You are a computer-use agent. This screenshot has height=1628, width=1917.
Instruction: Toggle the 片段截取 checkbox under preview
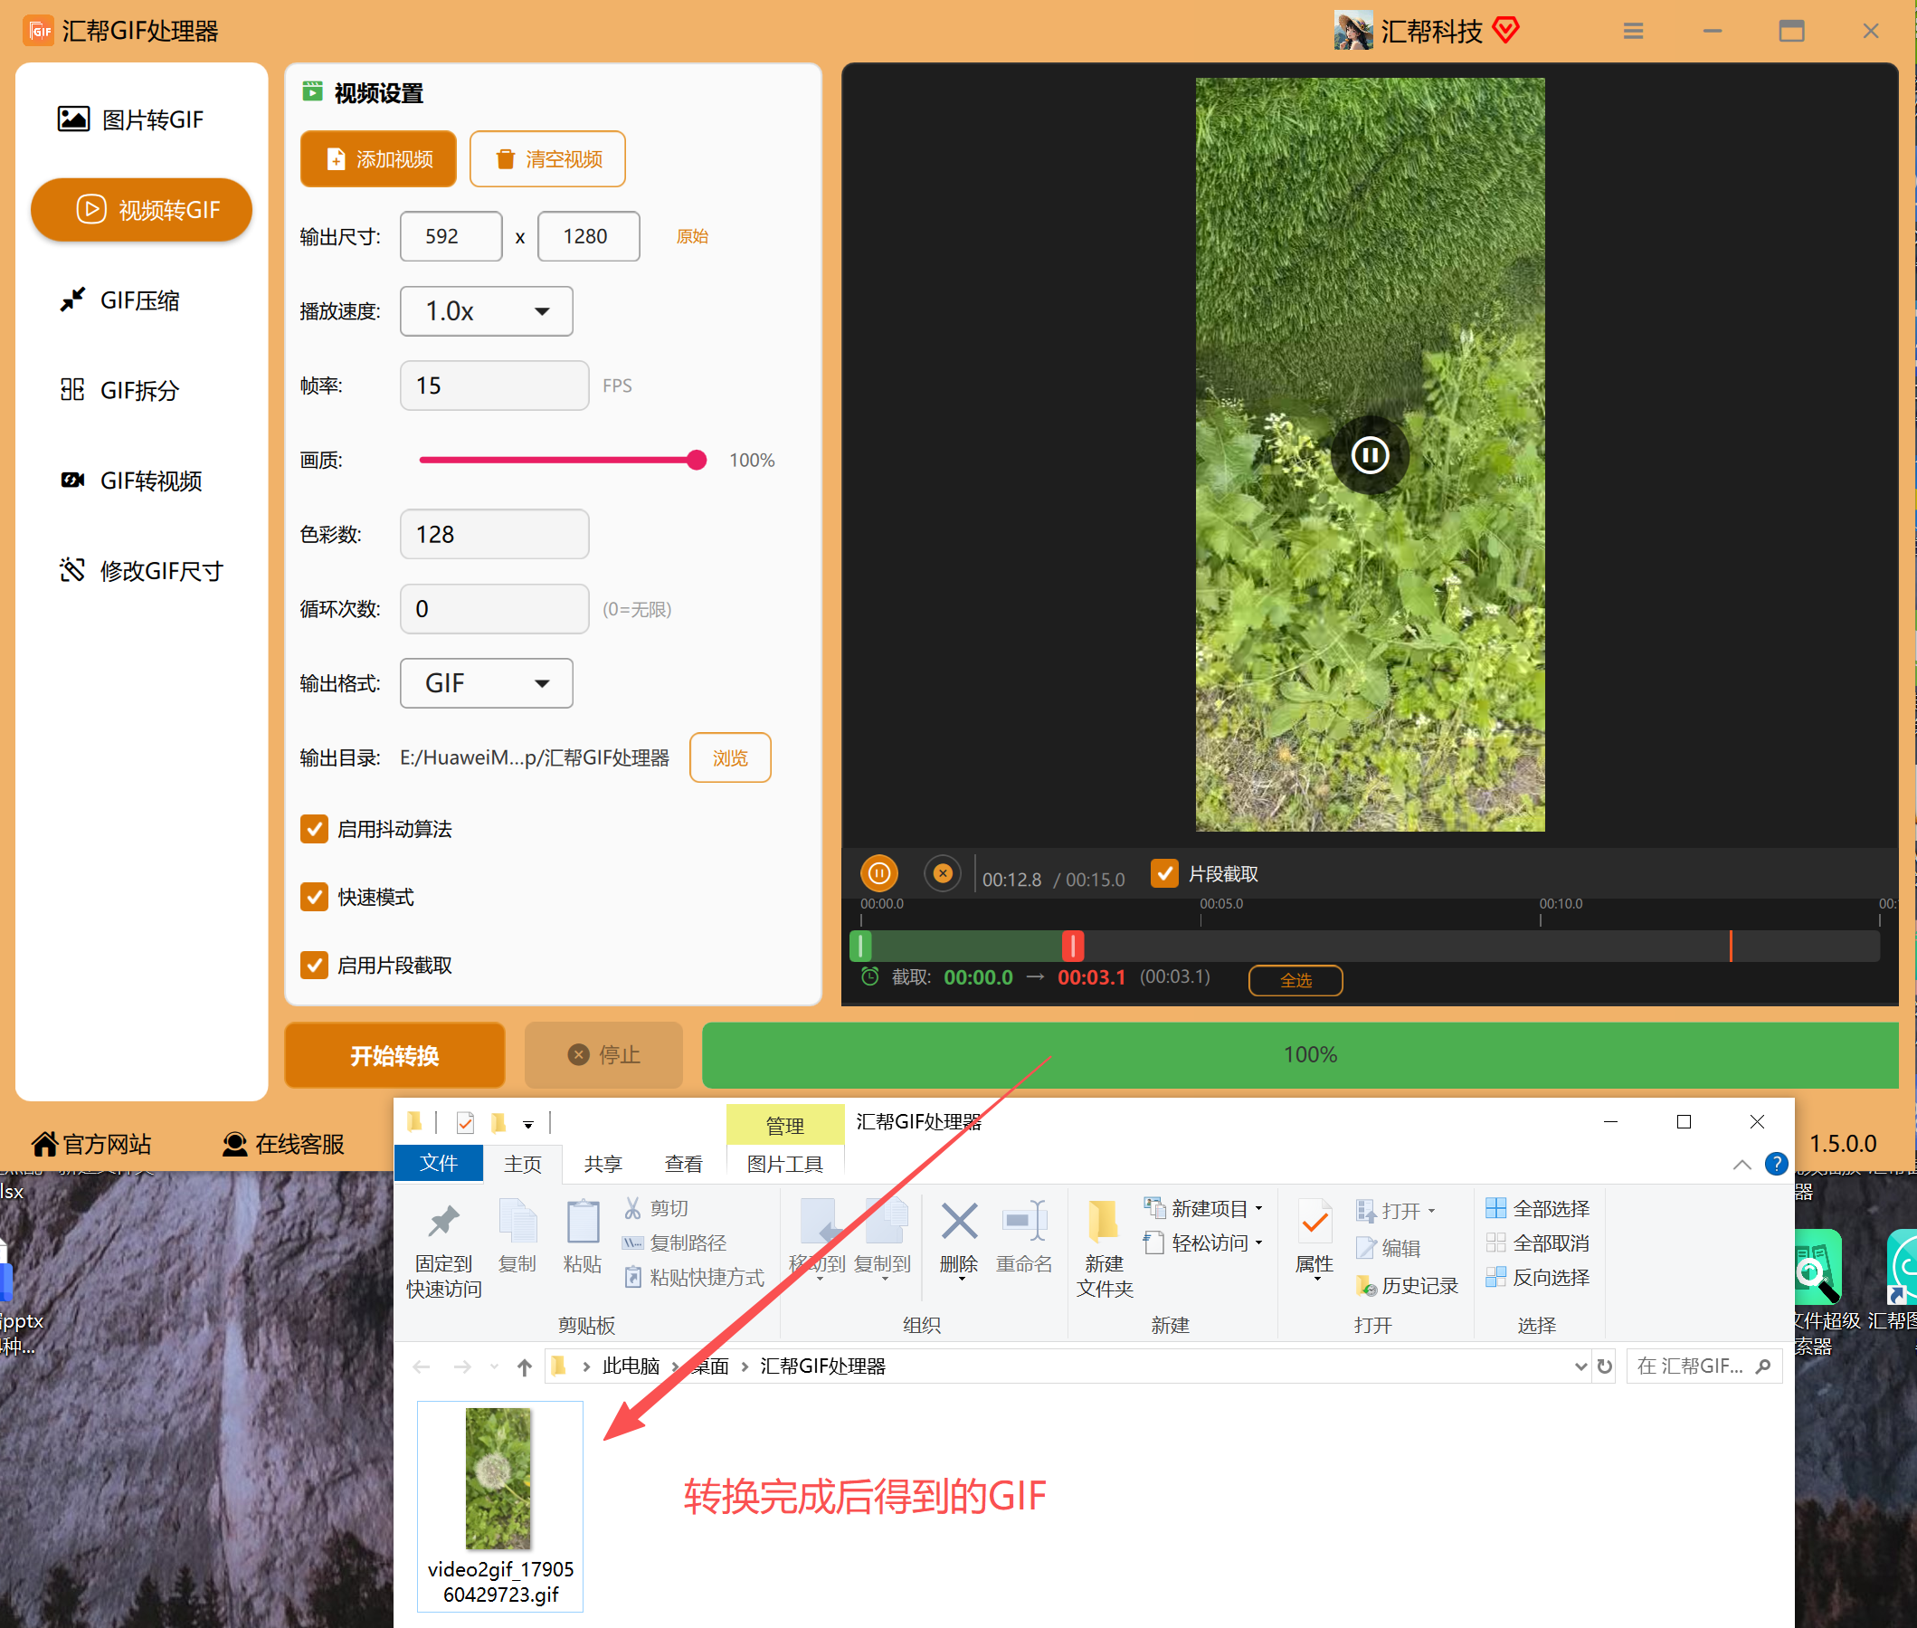coord(1164,873)
